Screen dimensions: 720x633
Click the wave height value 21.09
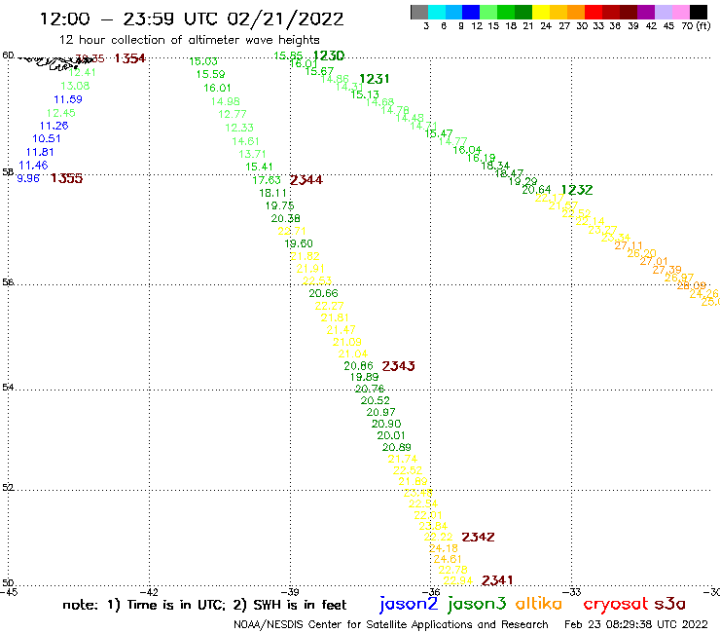[x=347, y=342]
